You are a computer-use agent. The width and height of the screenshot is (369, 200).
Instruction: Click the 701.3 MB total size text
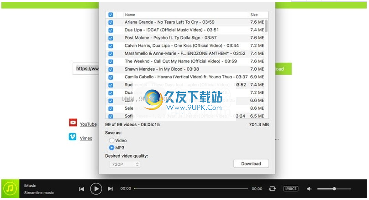tap(259, 124)
